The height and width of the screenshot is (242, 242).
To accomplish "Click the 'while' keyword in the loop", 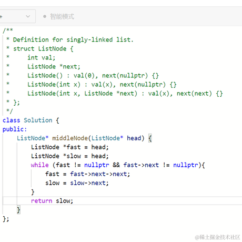I will 39,165.
